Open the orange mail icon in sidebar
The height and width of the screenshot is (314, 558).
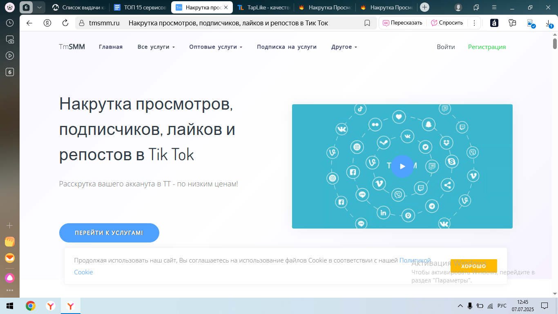click(10, 258)
